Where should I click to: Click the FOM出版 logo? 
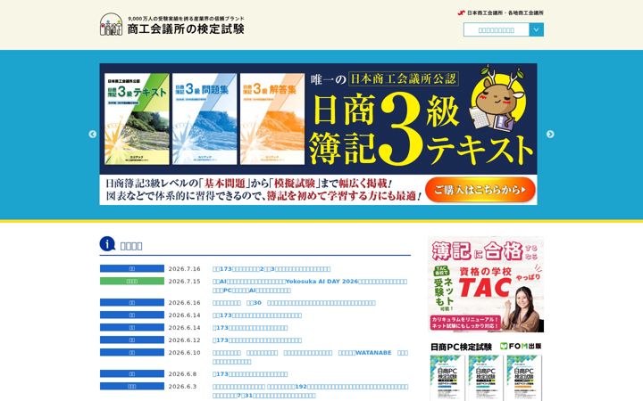click(521, 346)
